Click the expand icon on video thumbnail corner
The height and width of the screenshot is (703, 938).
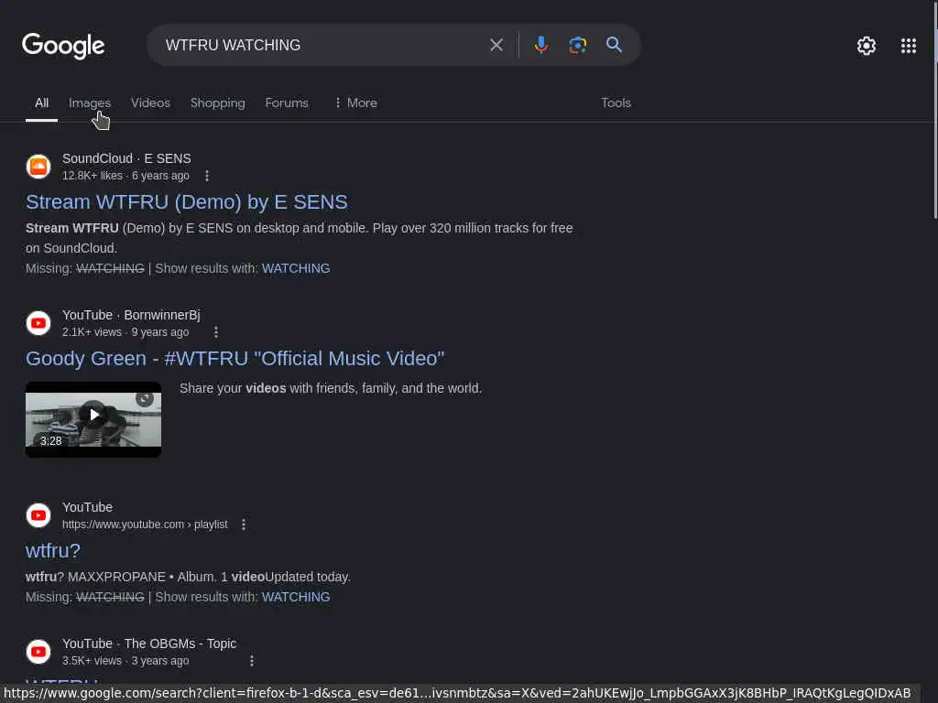click(145, 399)
